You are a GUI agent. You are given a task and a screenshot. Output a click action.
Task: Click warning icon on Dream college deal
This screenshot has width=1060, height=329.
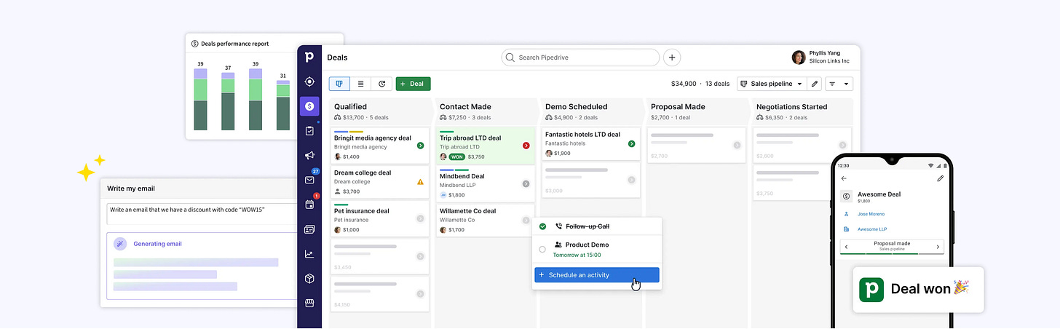(420, 182)
